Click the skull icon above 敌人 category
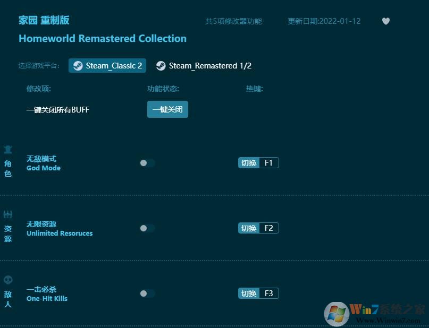429x328 pixels. coord(7,279)
